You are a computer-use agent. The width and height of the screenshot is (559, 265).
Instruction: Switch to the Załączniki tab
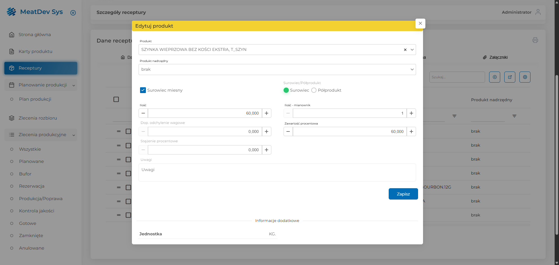tap(495, 57)
